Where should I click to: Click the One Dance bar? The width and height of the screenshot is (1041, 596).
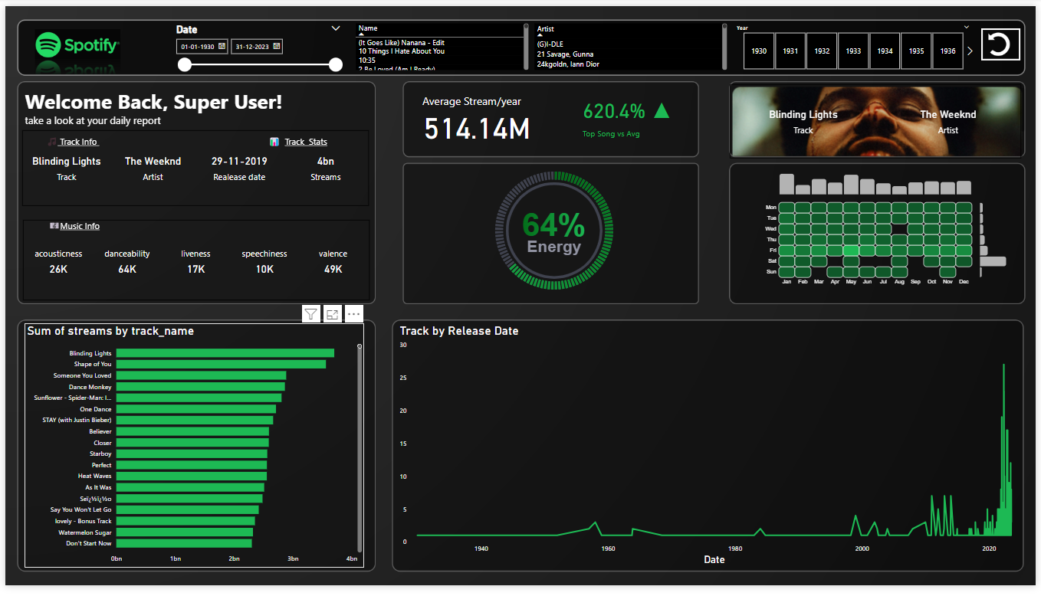point(196,409)
